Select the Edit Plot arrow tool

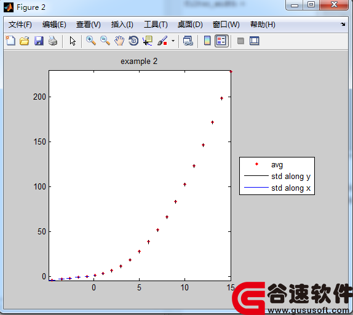pyautogui.click(x=73, y=41)
